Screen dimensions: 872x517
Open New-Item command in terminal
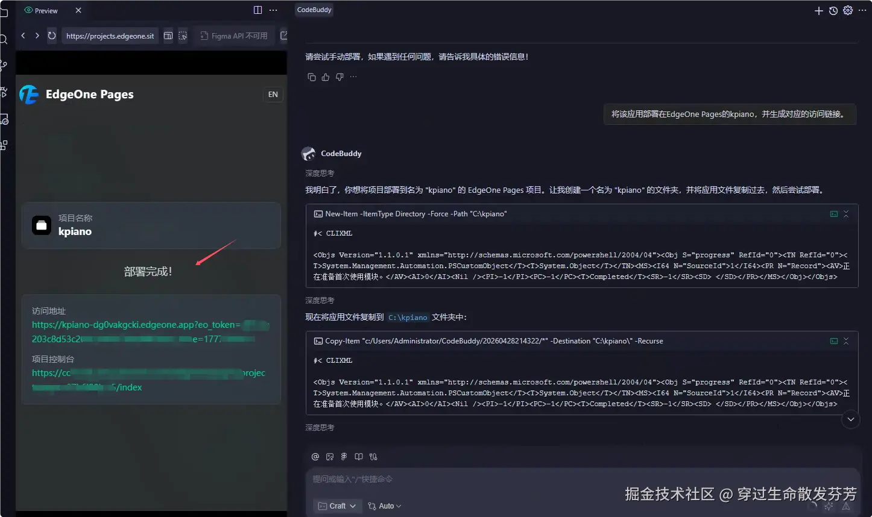coord(834,214)
